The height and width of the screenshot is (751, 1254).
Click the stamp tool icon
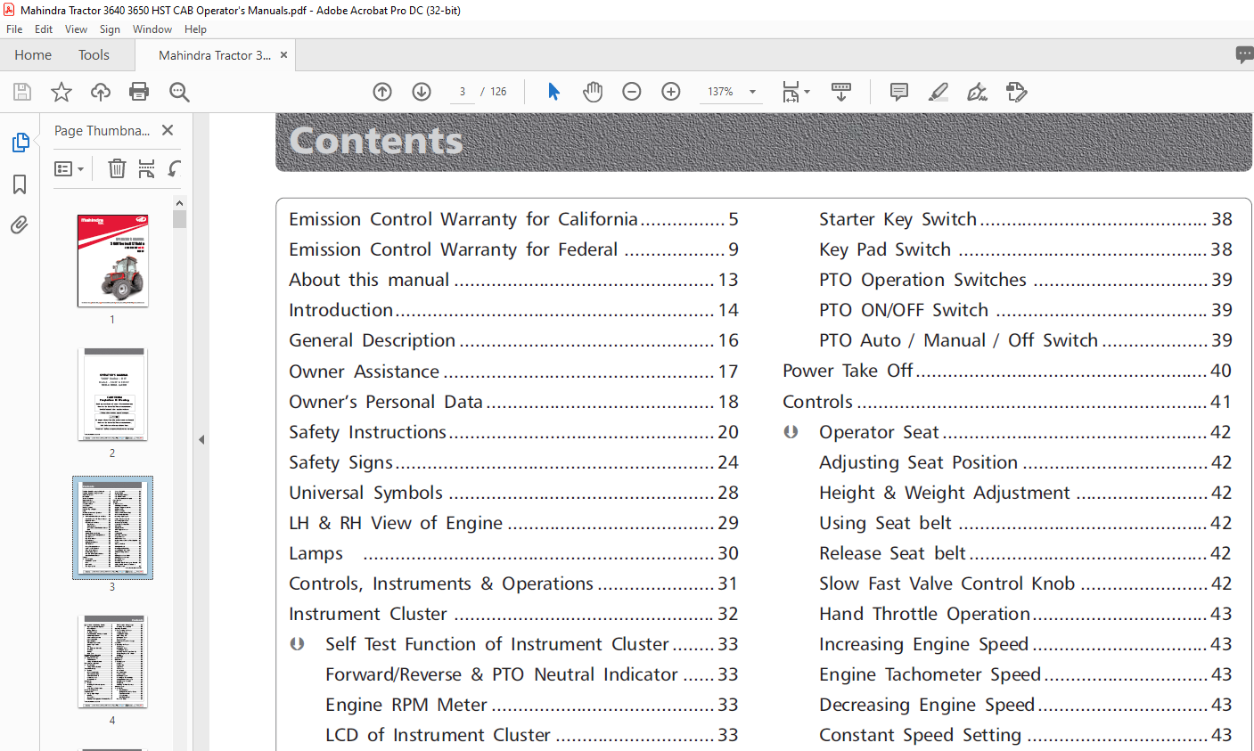(1016, 92)
